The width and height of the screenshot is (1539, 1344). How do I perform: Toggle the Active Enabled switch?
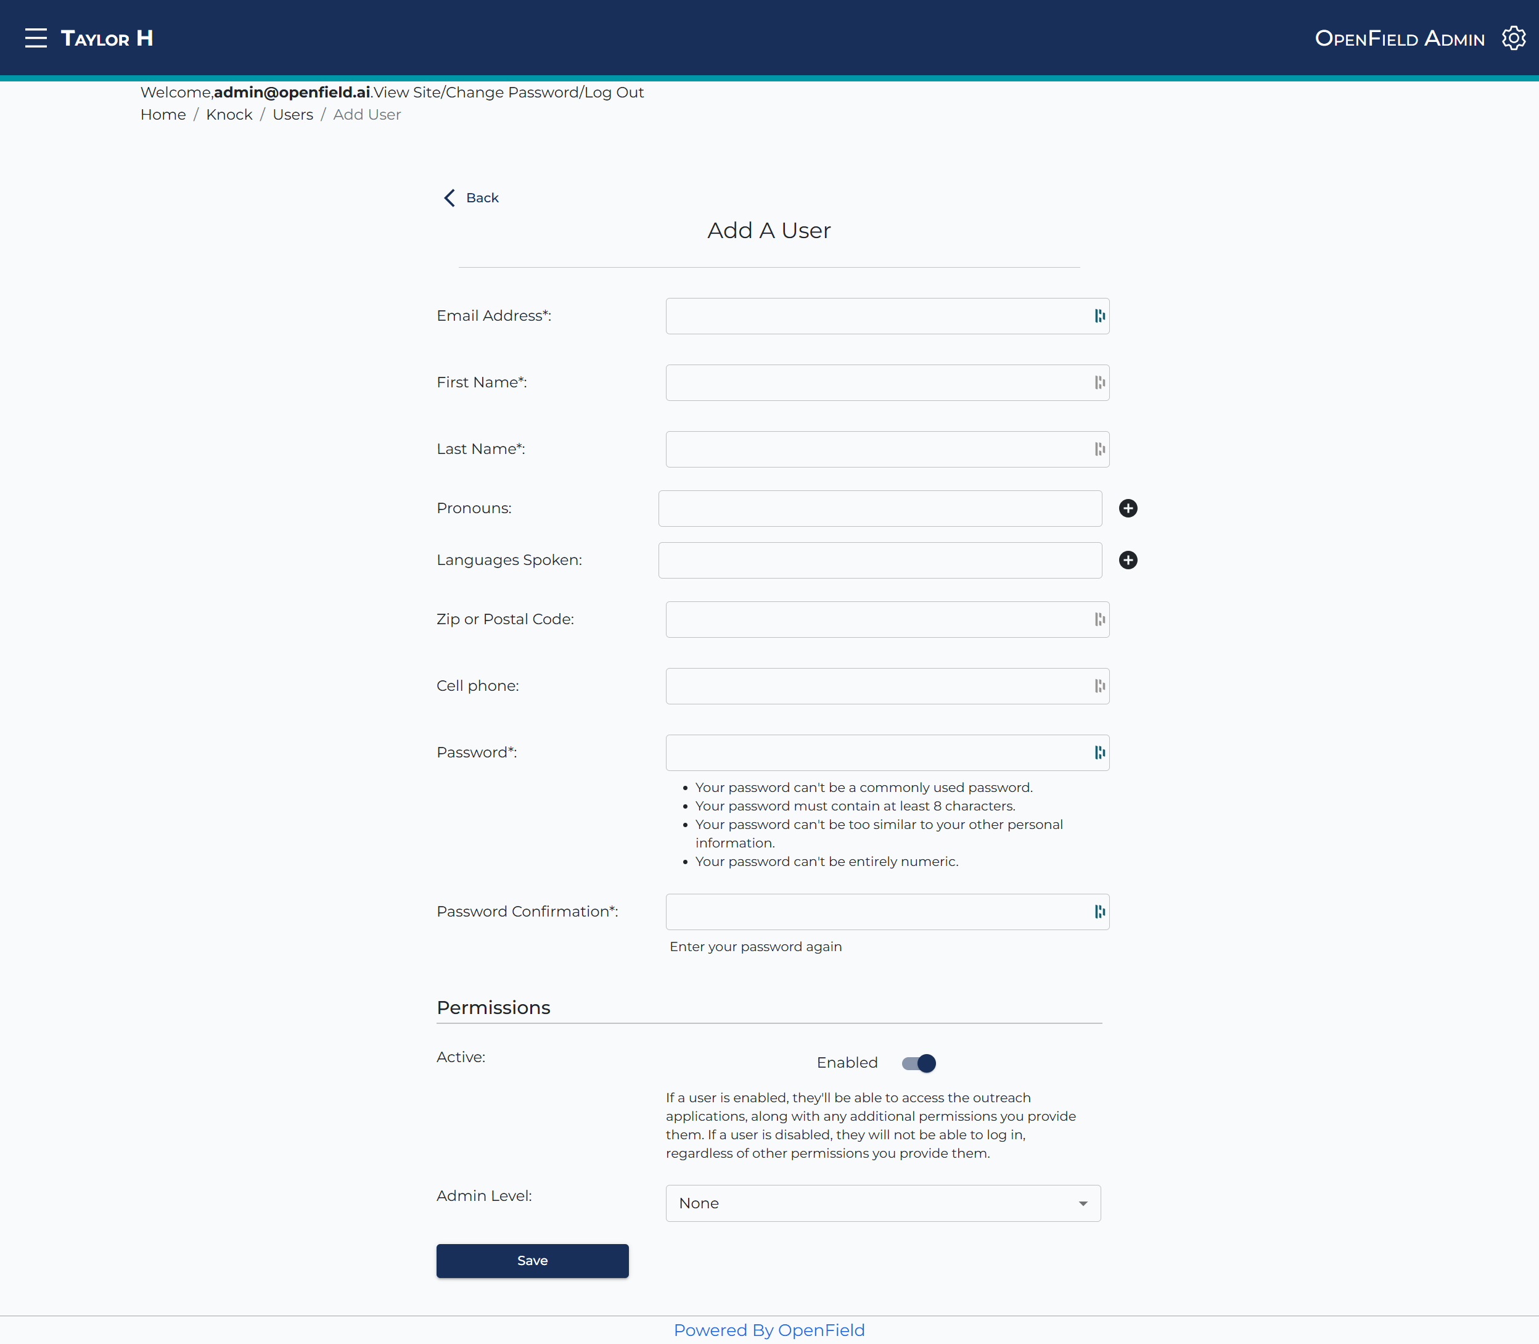pyautogui.click(x=918, y=1063)
